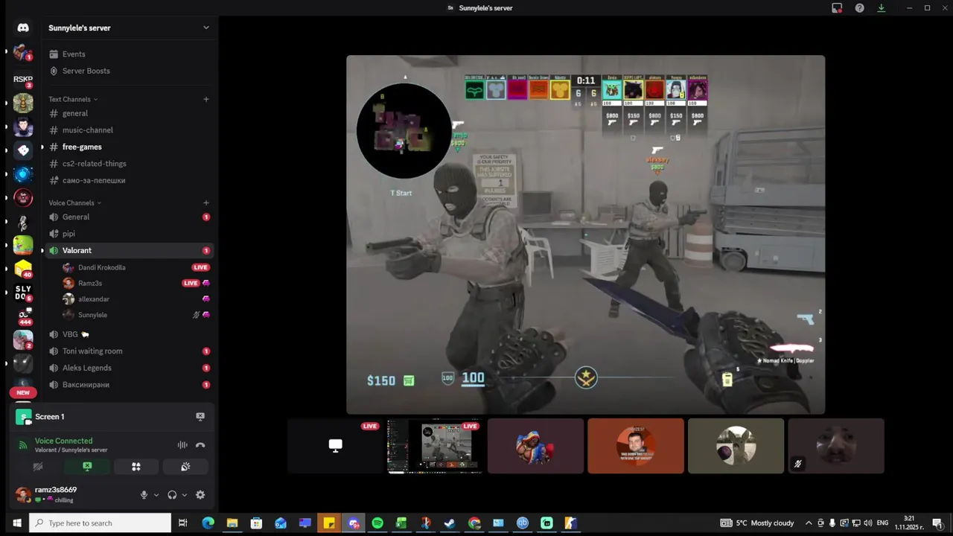
Task: Toggle camera on in voice panel
Action: [x=38, y=467]
